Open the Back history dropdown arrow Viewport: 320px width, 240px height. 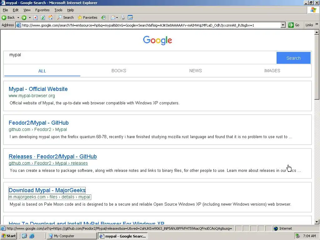[x=18, y=17]
